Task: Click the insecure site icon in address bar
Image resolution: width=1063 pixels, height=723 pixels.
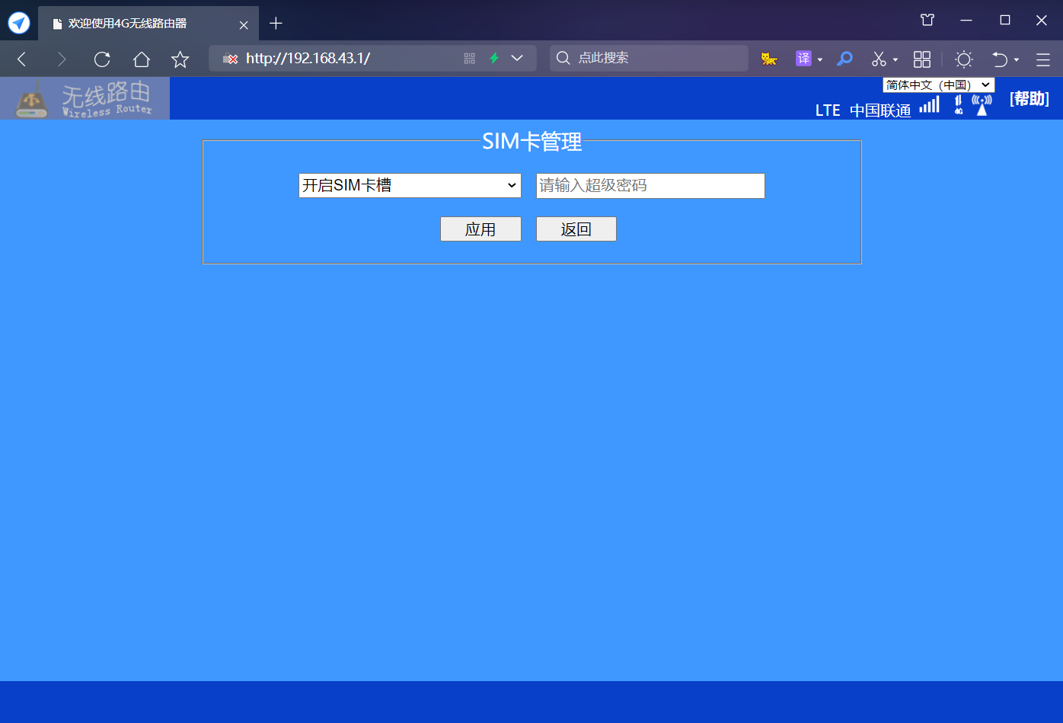Action: (230, 59)
